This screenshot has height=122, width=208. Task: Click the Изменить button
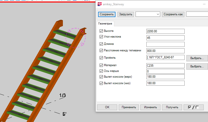click(150, 107)
